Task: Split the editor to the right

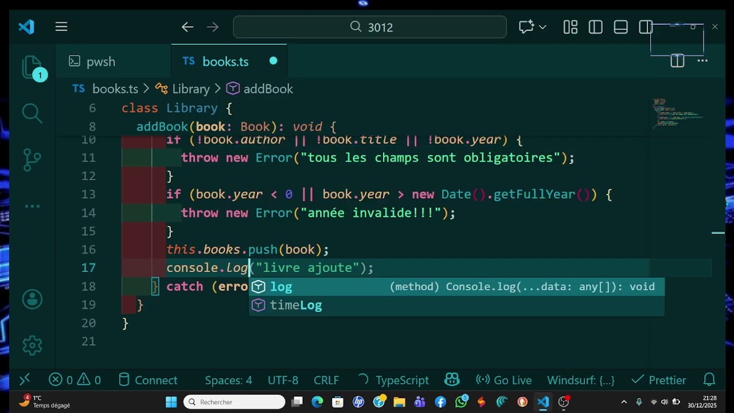Action: click(677, 61)
